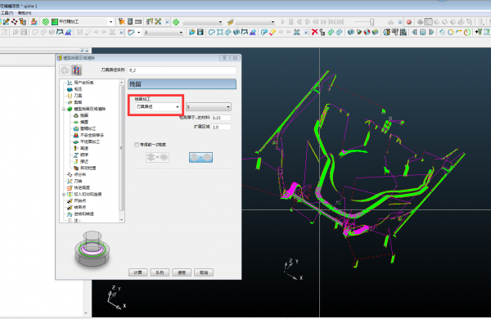
Task: Click the eraser icon in second toolbar
Action: [x=273, y=32]
